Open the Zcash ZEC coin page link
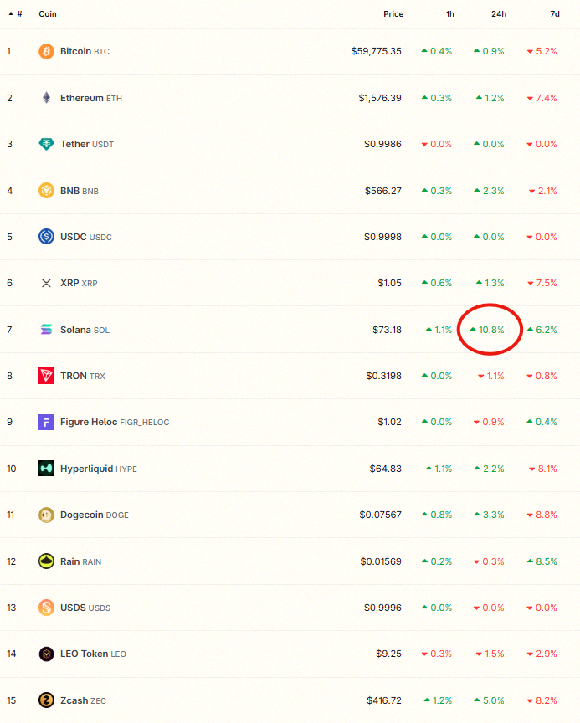The height and width of the screenshot is (723, 580). tap(84, 700)
